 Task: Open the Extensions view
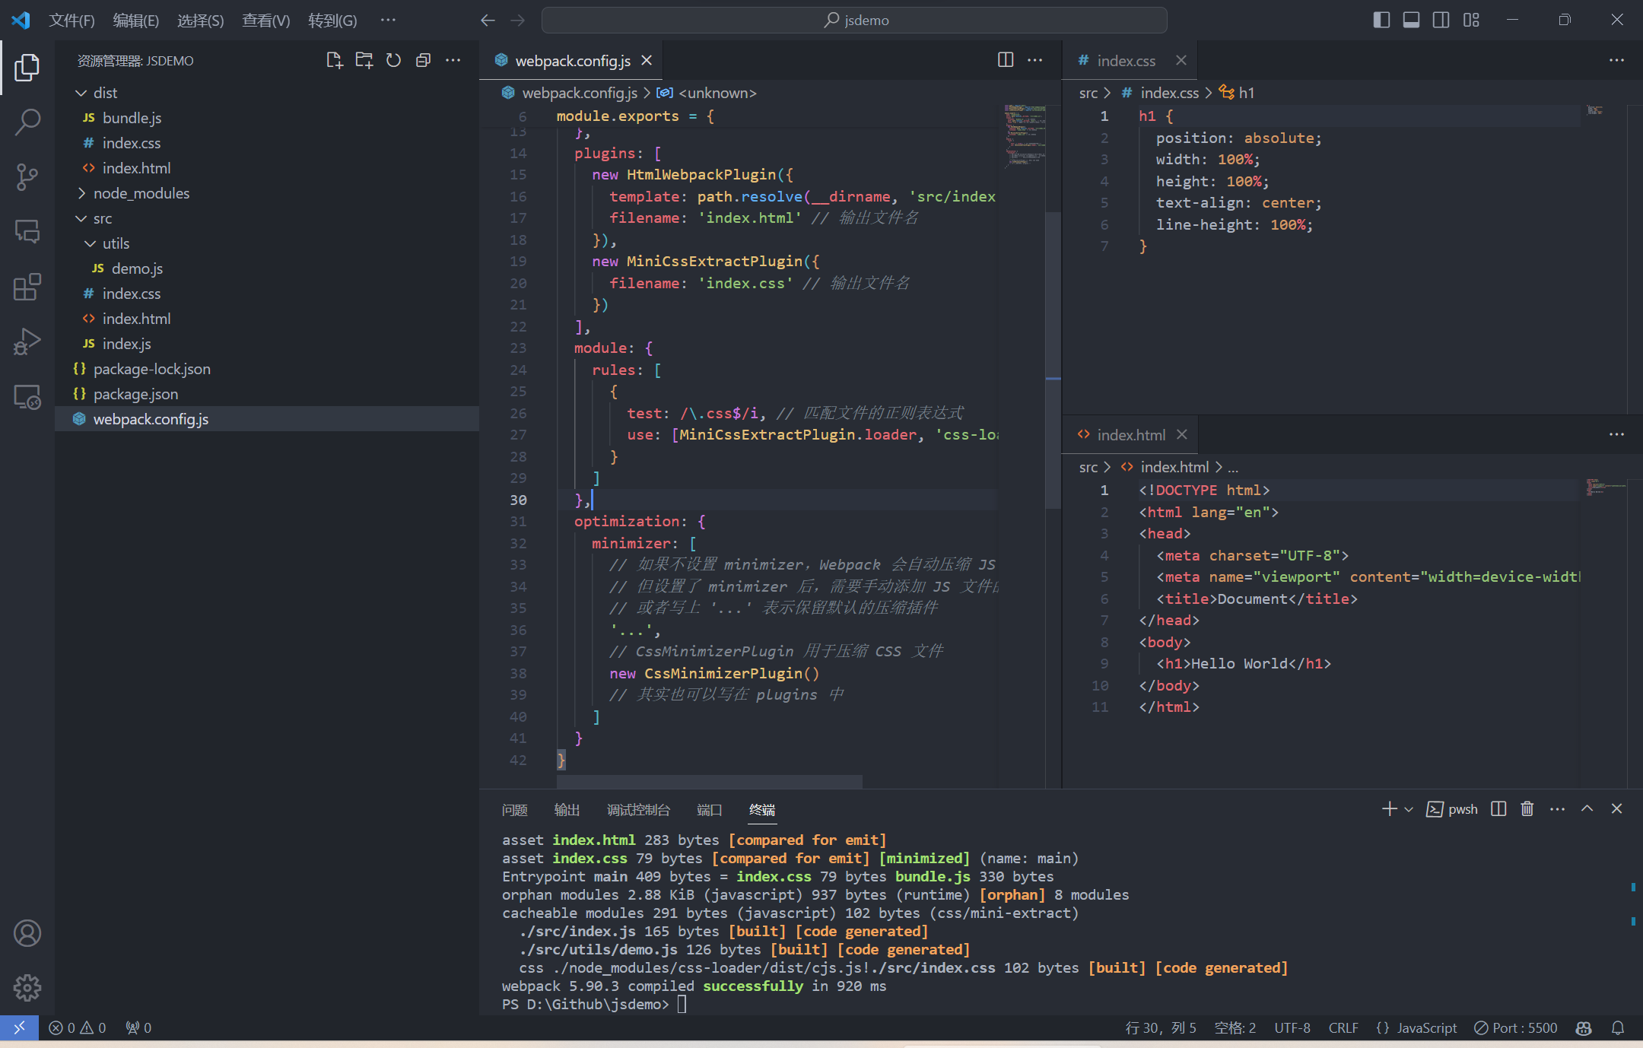pos(27,287)
